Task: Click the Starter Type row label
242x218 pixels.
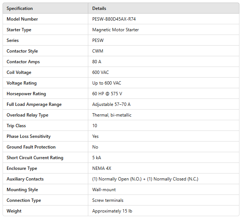Action: [19, 30]
